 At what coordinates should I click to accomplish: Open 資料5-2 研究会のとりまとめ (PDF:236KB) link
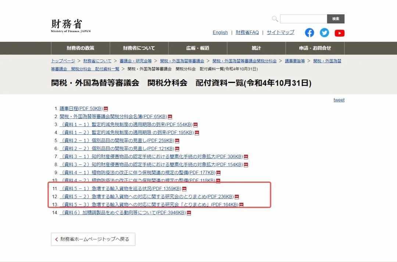[x=147, y=197]
